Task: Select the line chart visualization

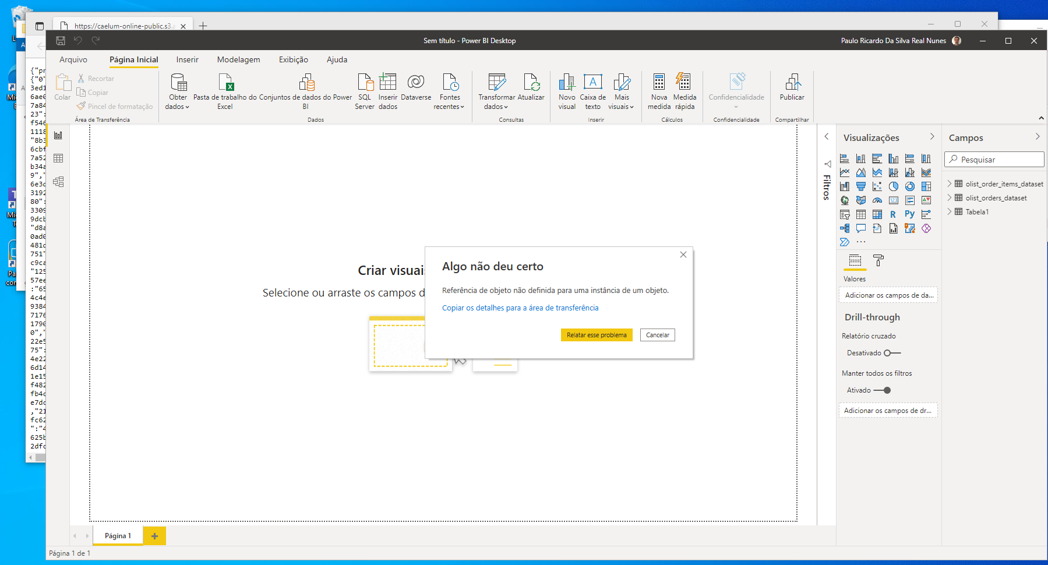Action: 844,172
